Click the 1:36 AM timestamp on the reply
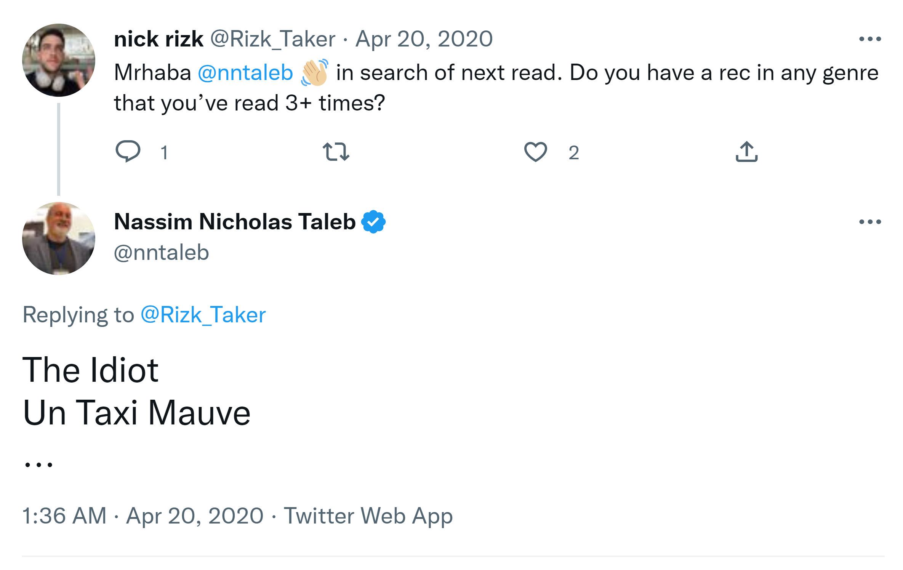 pyautogui.click(x=64, y=516)
